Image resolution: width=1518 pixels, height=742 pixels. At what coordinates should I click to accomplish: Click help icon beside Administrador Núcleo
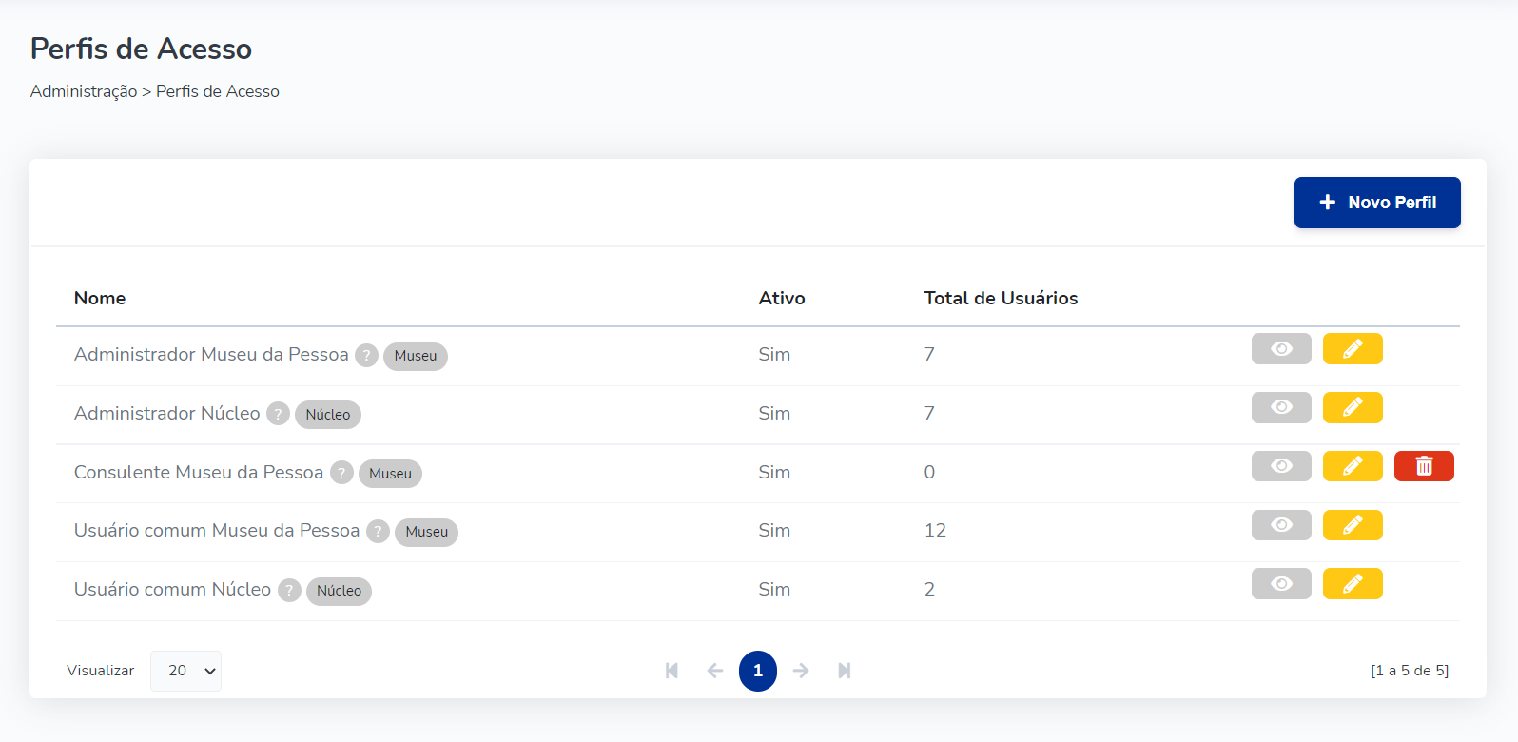click(278, 414)
